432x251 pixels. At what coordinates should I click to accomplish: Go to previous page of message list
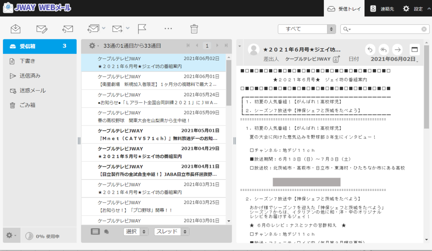click(x=197, y=45)
